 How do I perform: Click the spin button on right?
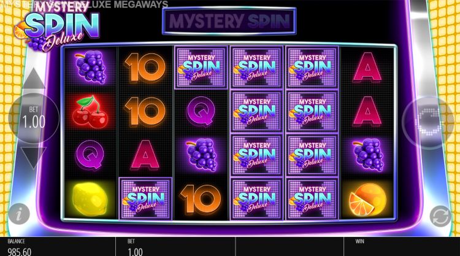coord(429,122)
